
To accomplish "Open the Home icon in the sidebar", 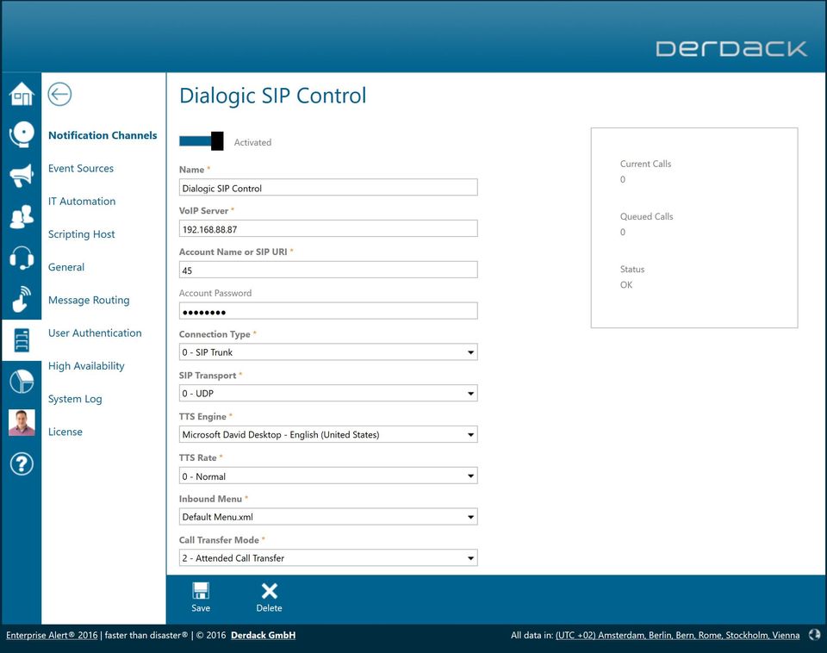I will pos(22,94).
